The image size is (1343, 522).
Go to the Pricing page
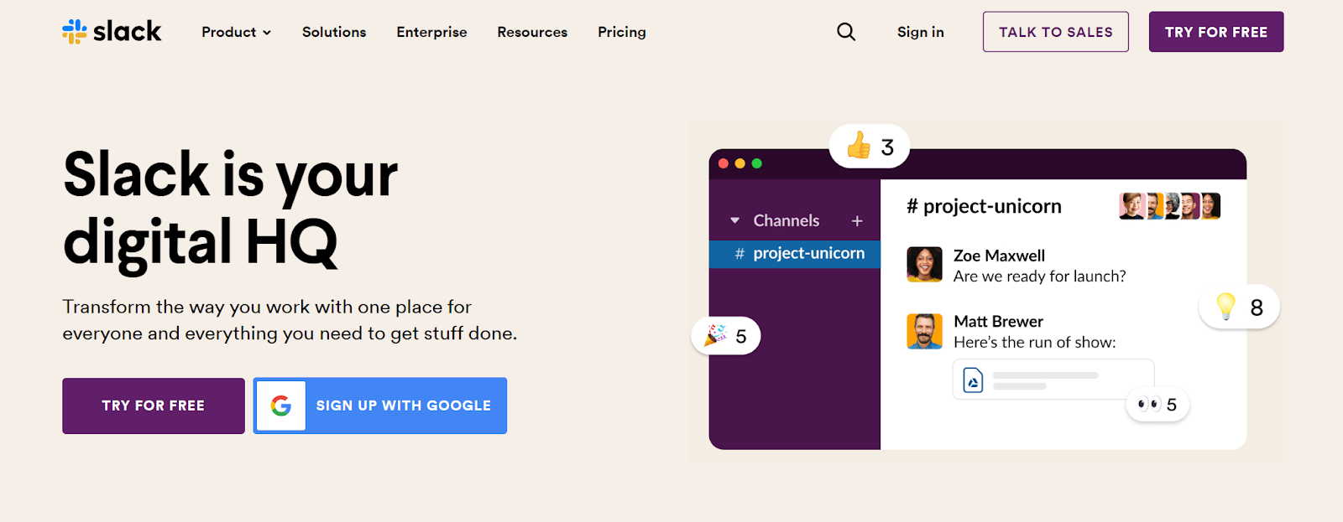(621, 32)
